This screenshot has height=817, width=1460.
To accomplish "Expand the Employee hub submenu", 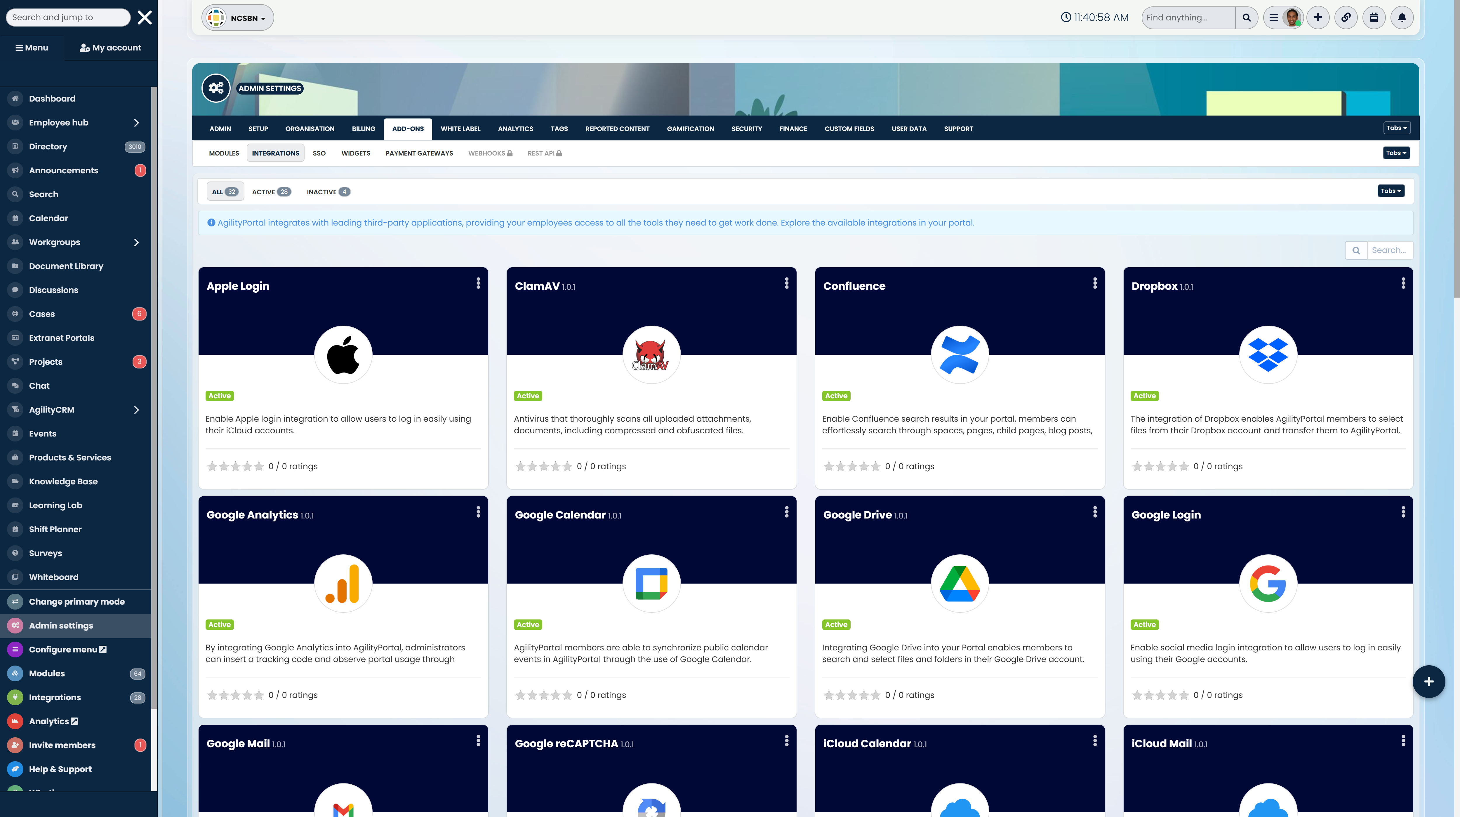I will [136, 122].
